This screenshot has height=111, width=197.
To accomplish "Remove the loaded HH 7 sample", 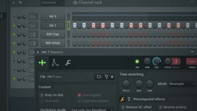I will pyautogui.click(x=112, y=77).
